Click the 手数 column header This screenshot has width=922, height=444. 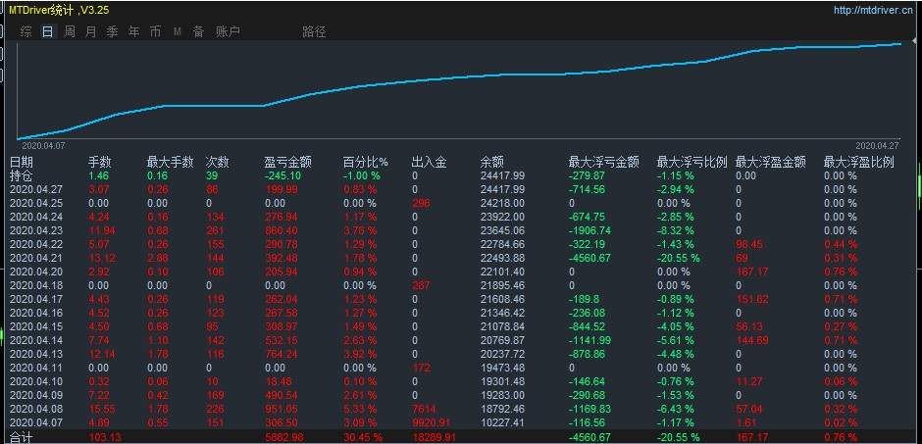tap(100, 162)
